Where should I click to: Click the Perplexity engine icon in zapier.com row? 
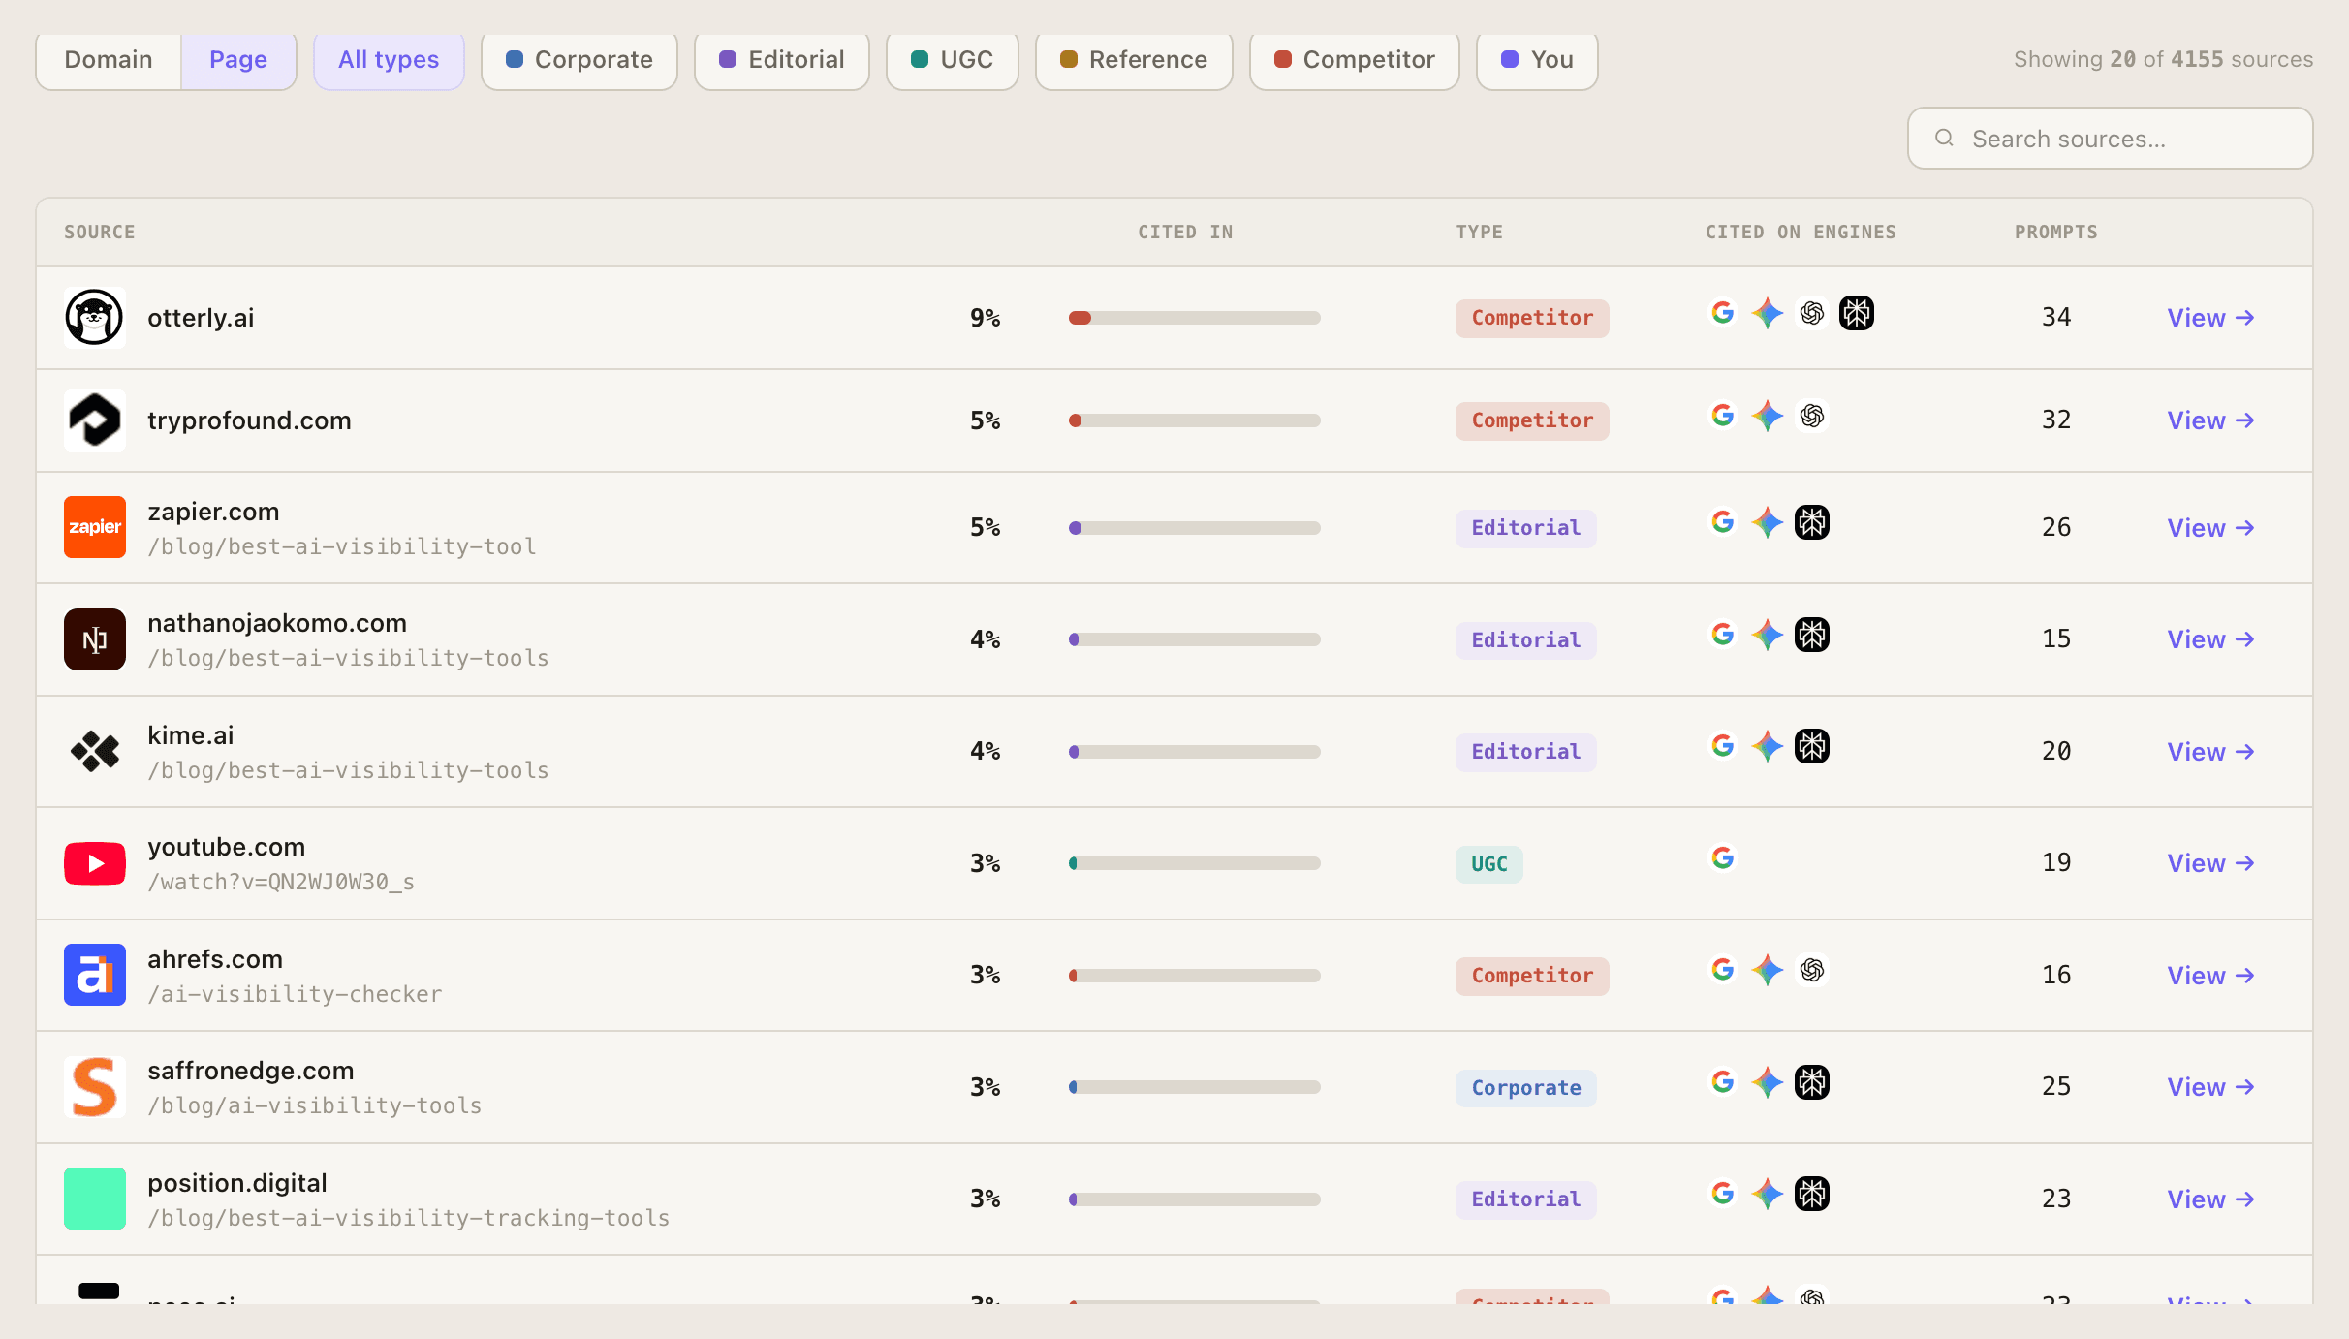pyautogui.click(x=1812, y=522)
